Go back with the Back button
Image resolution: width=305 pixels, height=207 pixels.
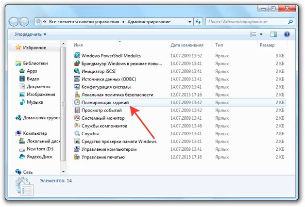point(14,22)
